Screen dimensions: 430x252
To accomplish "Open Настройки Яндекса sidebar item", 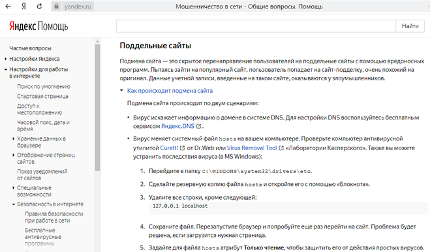I will tap(35, 59).
